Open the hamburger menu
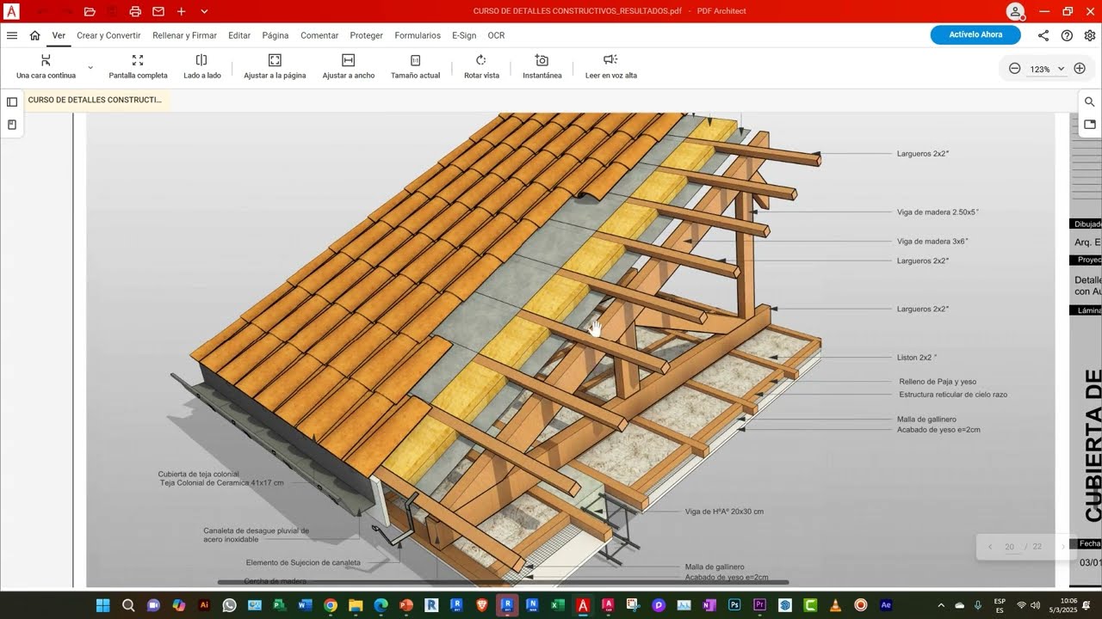 click(12, 35)
